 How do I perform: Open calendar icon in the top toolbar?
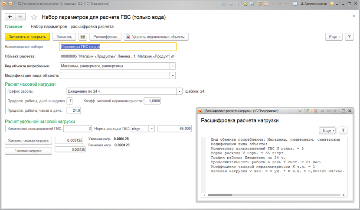tap(265, 3)
